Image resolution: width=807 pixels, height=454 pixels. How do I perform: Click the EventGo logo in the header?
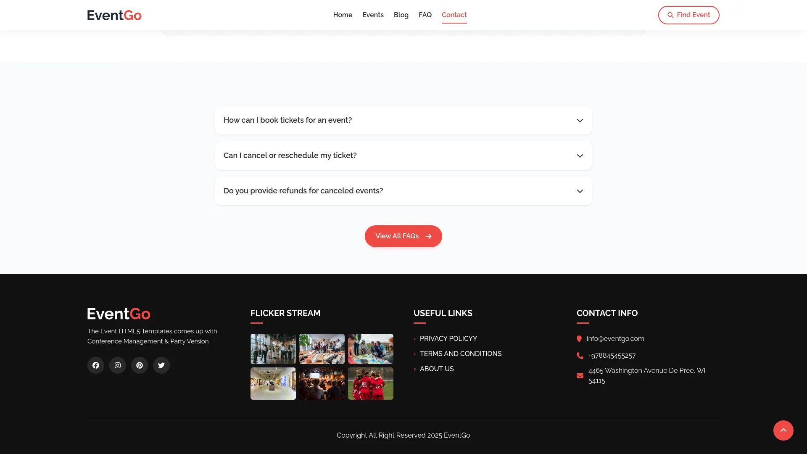coord(114,15)
